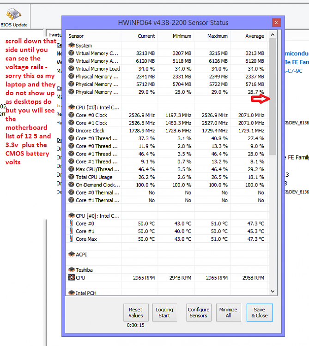Screen dimensions: 309x346
Task: Click the CPU [#0] group icon above Core #0 temperature
Action: pyautogui.click(x=71, y=215)
